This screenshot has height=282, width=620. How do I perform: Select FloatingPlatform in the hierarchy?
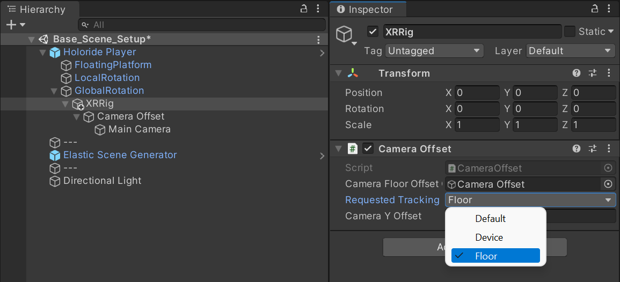[113, 65]
